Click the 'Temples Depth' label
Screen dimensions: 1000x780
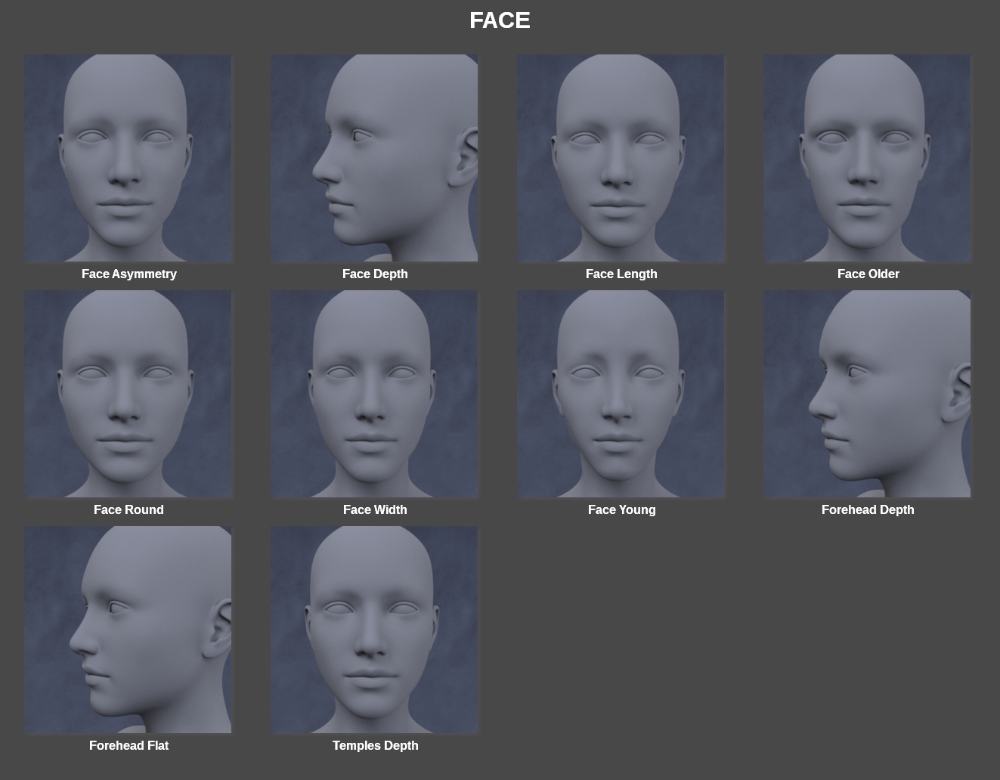(376, 746)
